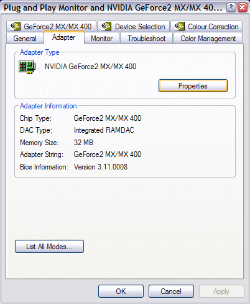Image resolution: width=250 pixels, height=304 pixels.
Task: Click the greyed-out Apply button
Action: 221,292
